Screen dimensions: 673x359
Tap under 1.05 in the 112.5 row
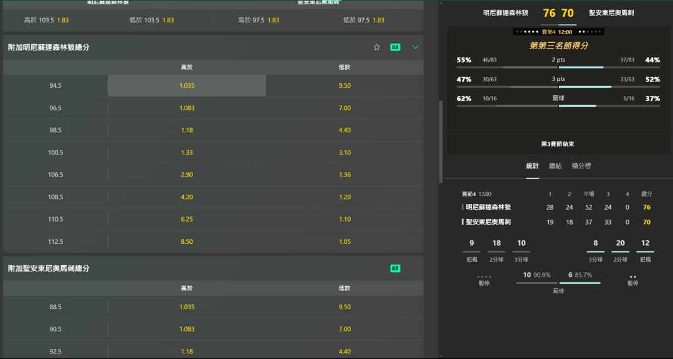(x=345, y=241)
